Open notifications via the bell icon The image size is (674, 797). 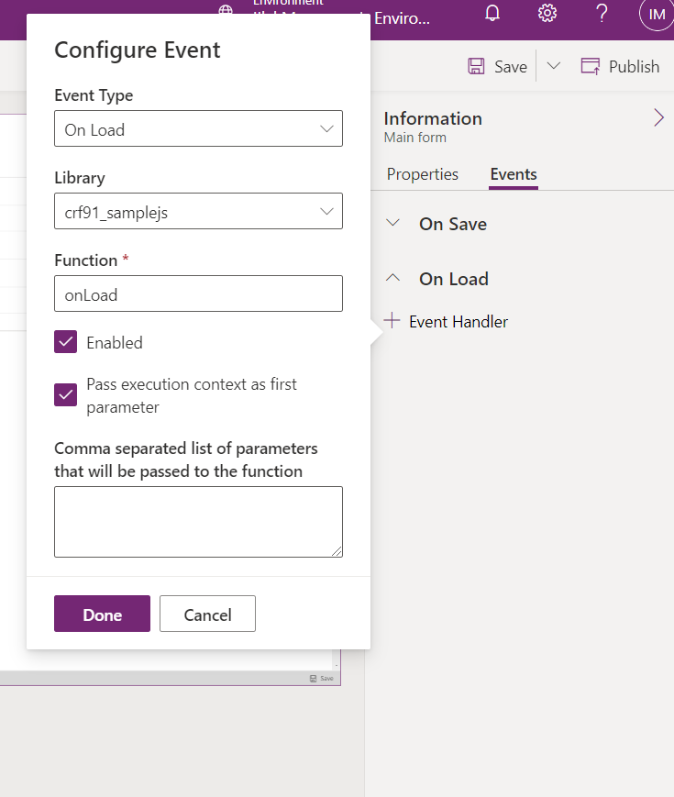tap(492, 13)
